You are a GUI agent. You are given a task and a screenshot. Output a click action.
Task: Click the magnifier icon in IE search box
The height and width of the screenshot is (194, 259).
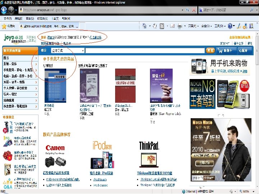click(x=252, y=10)
